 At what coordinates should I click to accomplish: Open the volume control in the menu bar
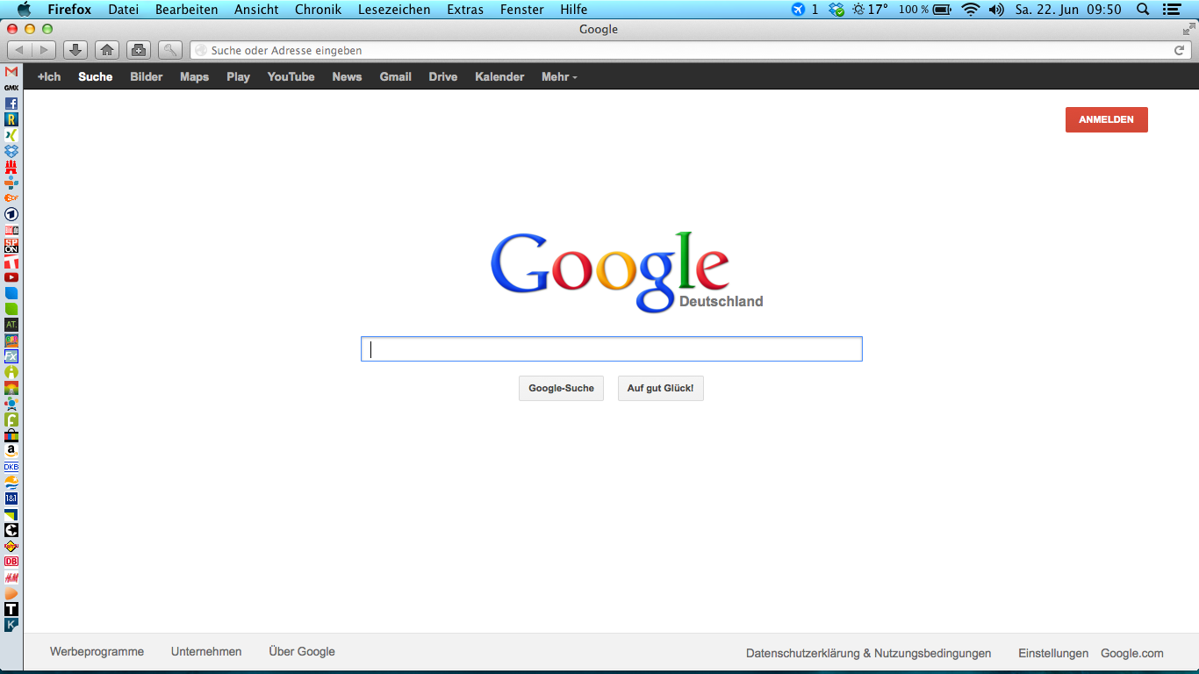[996, 10]
